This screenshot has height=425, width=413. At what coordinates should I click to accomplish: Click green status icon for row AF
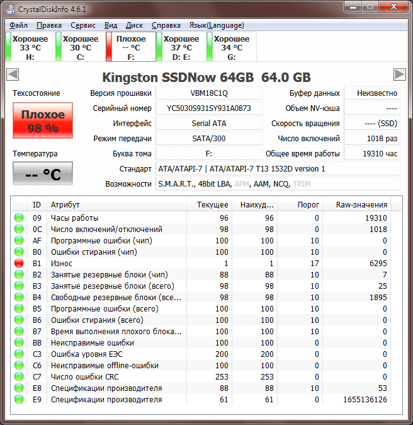pyautogui.click(x=19, y=240)
